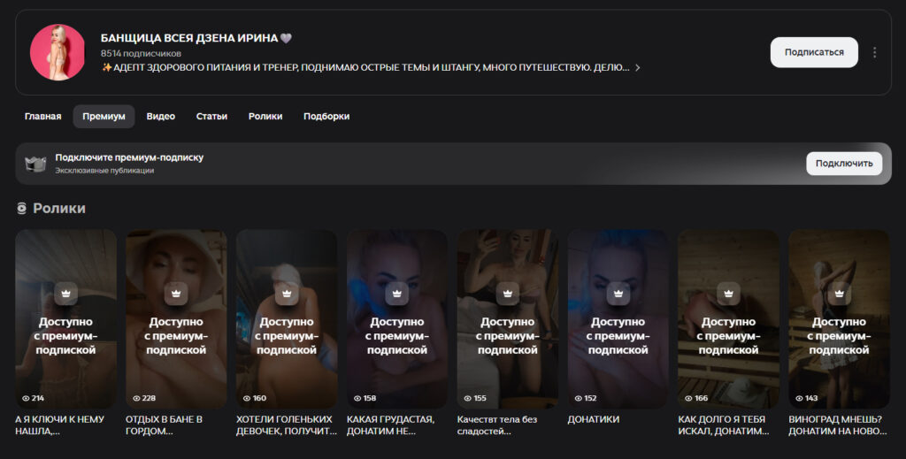Viewport: 906px width, 459px height.
Task: Open the Видео tab
Action: (x=160, y=117)
